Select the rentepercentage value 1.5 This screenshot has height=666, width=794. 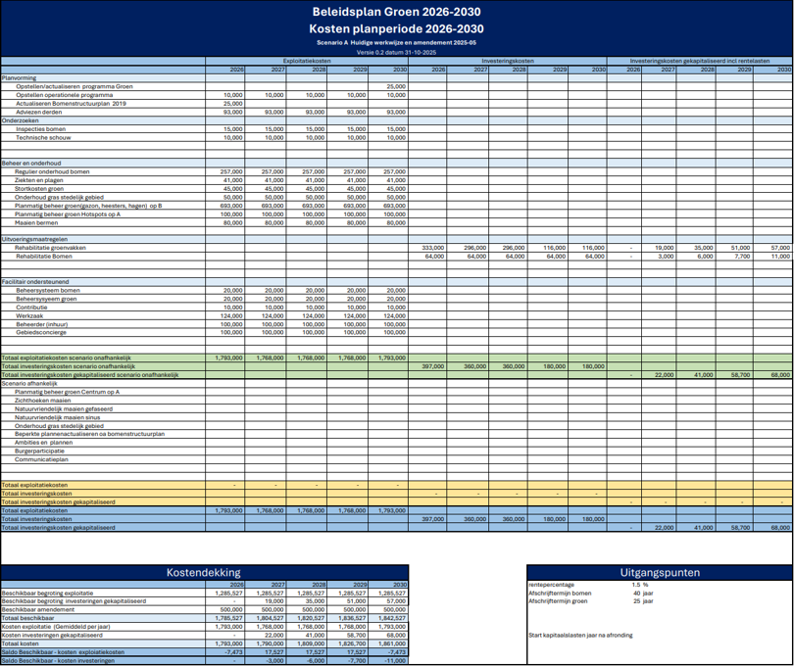(636, 585)
